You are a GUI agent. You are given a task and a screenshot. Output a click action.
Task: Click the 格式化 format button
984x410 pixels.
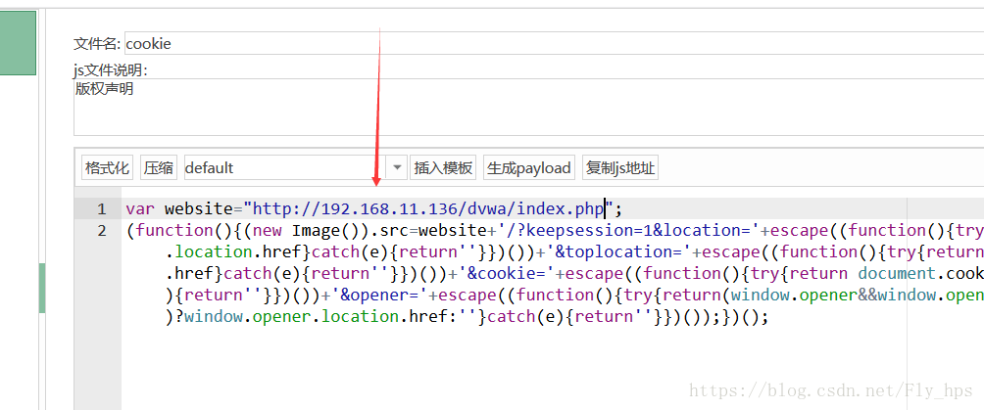click(x=107, y=168)
